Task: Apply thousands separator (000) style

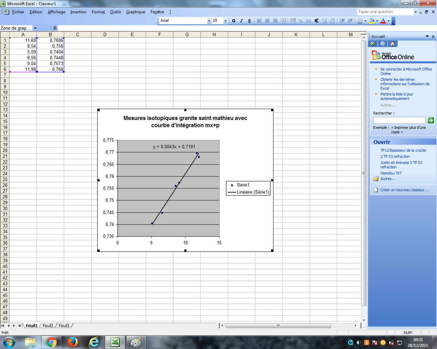Action: [x=308, y=21]
